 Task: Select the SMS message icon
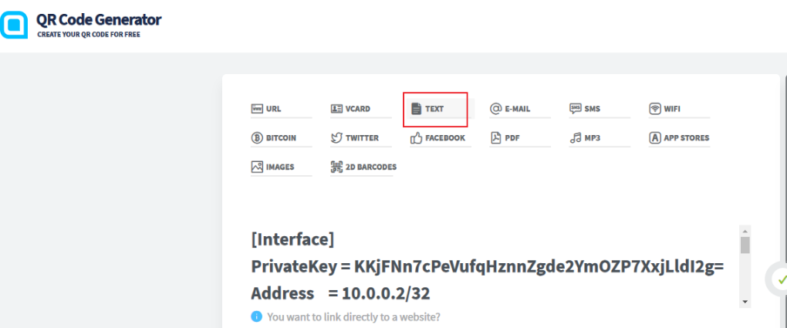point(576,109)
